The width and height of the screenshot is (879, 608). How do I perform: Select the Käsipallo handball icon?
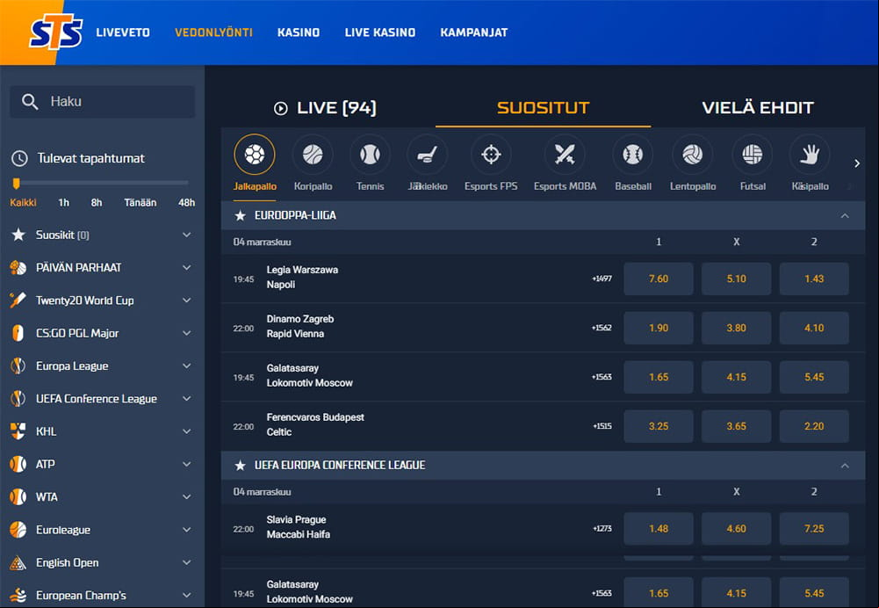coord(810,155)
